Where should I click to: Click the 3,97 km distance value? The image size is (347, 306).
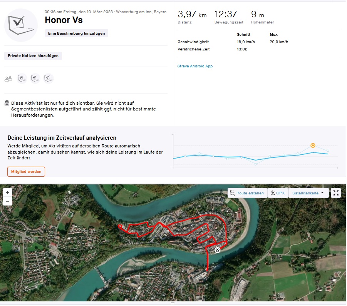pyautogui.click(x=192, y=14)
